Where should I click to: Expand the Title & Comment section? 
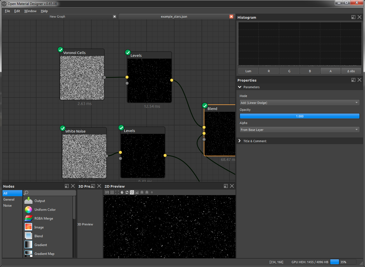point(240,141)
